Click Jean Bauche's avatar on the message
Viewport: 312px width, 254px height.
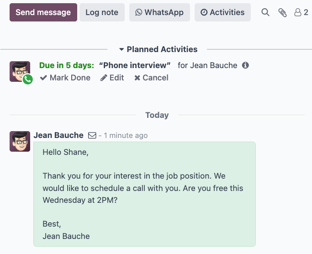click(20, 141)
